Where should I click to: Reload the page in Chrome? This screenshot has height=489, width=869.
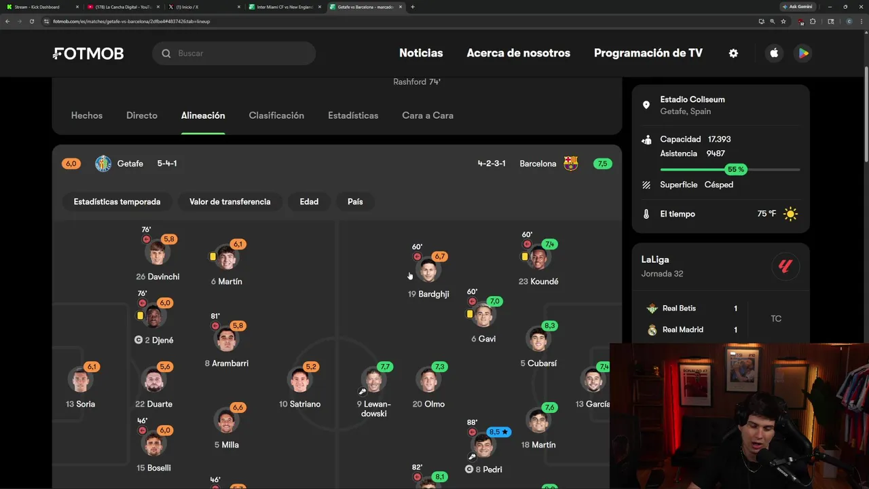click(31, 21)
